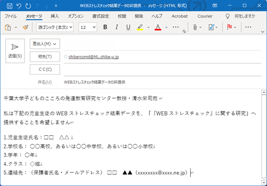Click the presence circle beside the recipient
Screen dimensions: 267x186
66,57
